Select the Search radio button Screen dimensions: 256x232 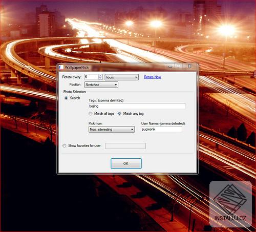click(66, 98)
